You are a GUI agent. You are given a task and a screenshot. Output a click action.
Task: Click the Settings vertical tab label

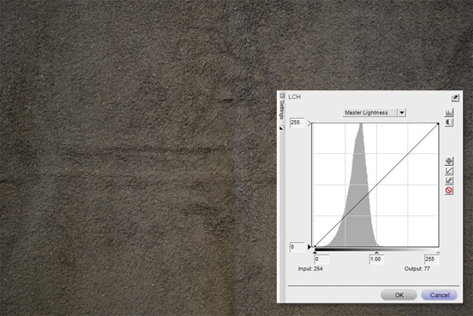pyautogui.click(x=281, y=110)
